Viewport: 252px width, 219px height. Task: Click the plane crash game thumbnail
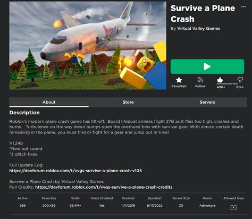88,45
